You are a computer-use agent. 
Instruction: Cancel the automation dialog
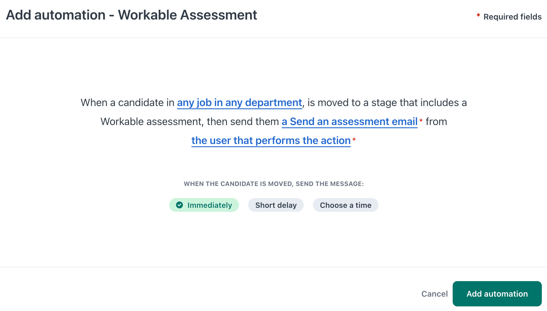(434, 294)
